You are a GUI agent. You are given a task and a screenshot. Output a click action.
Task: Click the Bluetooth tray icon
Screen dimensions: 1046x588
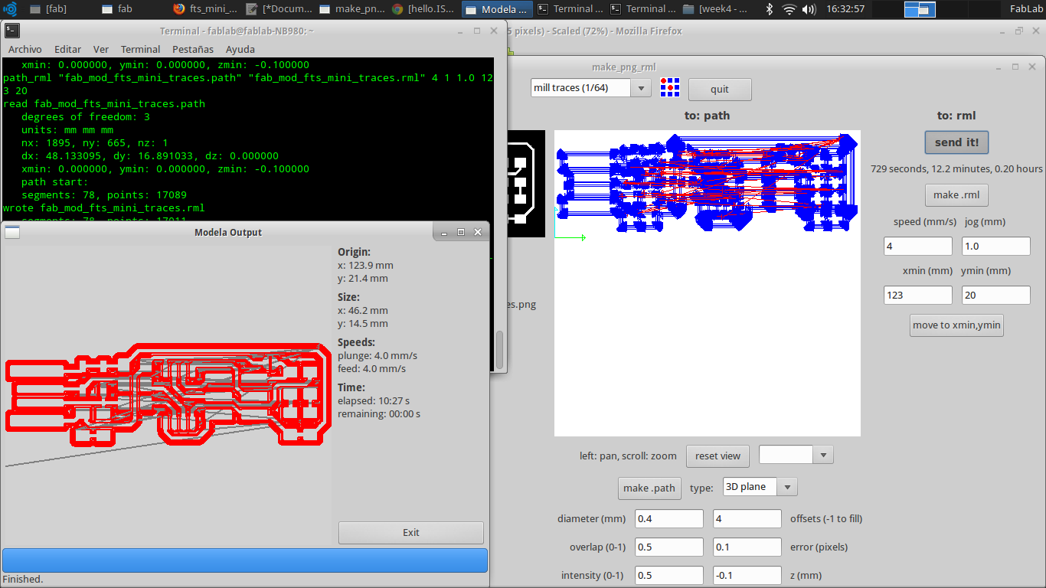click(770, 9)
